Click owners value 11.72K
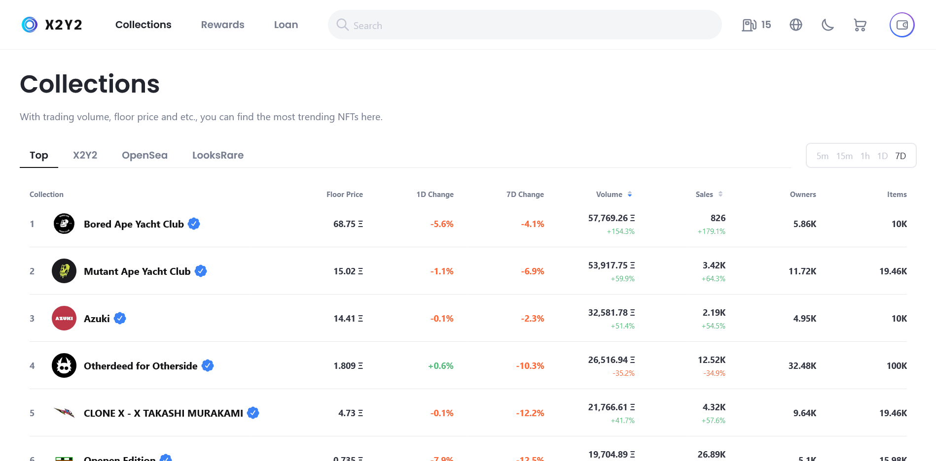The width and height of the screenshot is (936, 461). point(802,271)
